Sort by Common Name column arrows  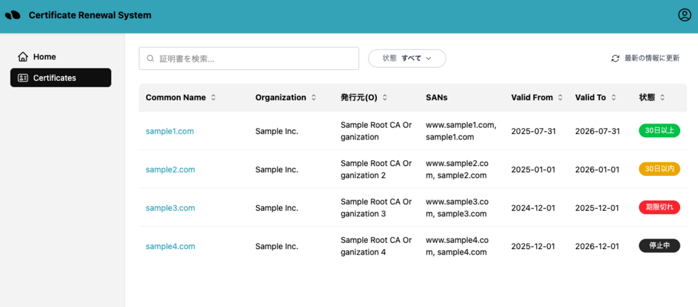214,98
